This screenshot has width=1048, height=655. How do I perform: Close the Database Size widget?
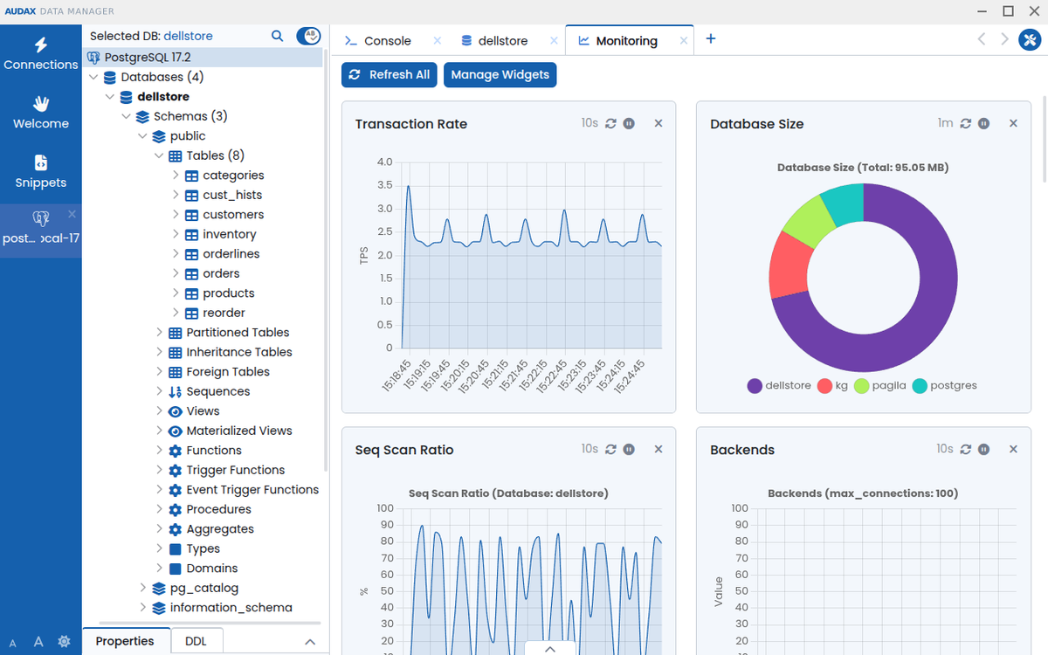point(1013,124)
